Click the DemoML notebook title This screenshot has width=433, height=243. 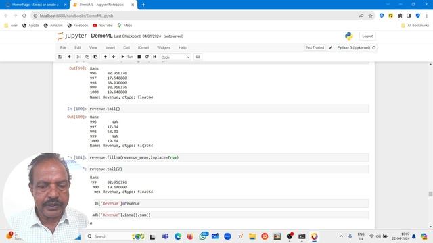click(x=101, y=36)
